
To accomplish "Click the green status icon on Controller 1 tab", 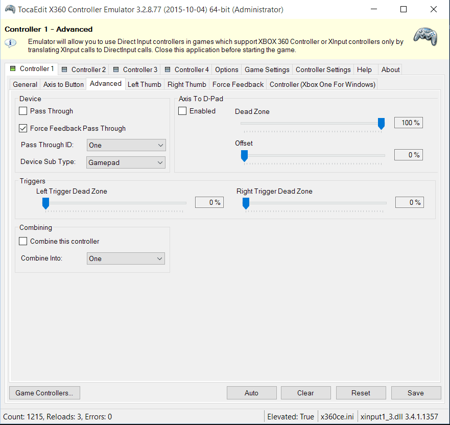I will pos(13,68).
